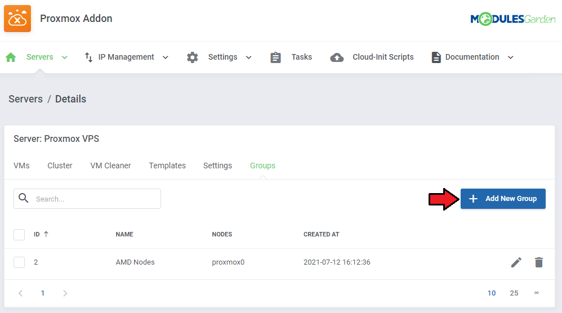Sort by ID using the arrow icon
The width and height of the screenshot is (562, 313).
[46, 234]
